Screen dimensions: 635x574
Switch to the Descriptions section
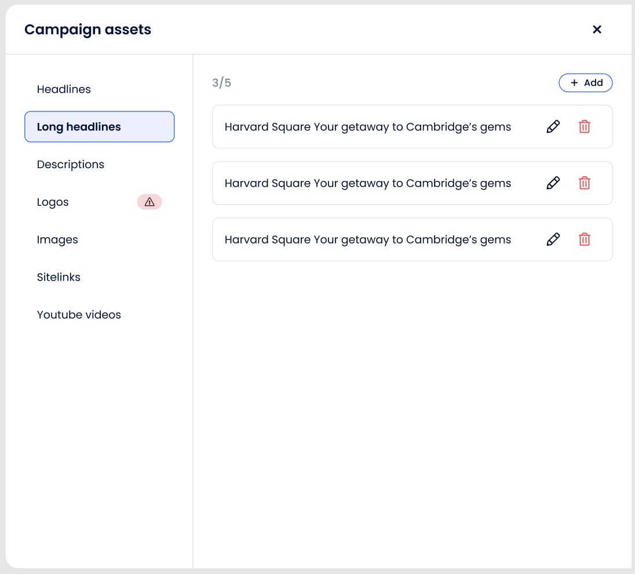coord(71,165)
